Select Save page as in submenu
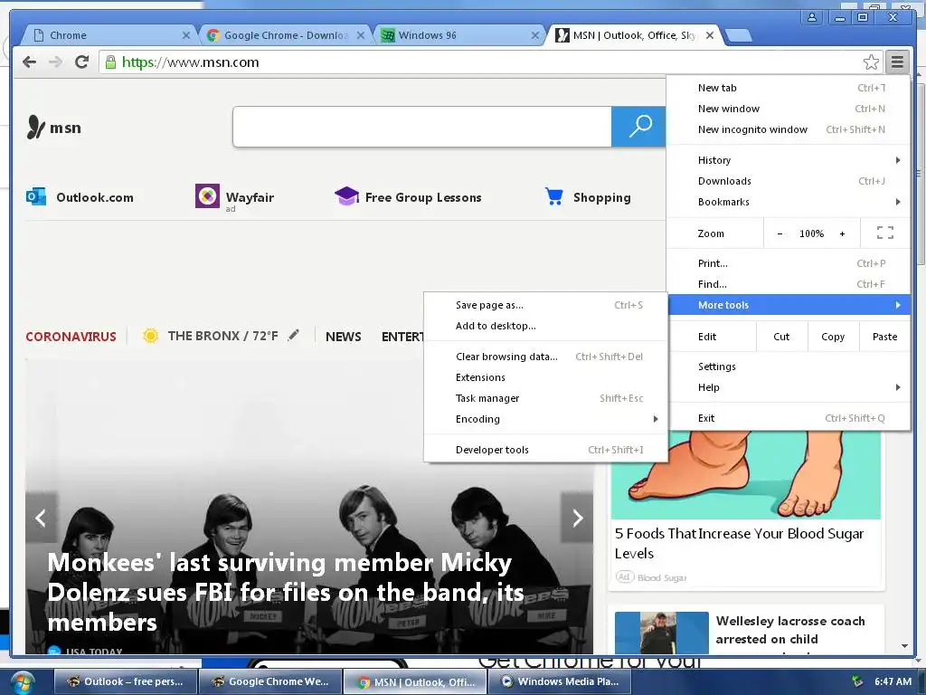 coord(546,305)
